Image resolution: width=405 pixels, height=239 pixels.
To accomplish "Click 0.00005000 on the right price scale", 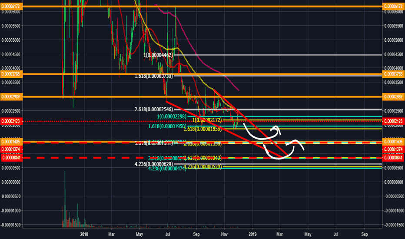I will [393, 40].
